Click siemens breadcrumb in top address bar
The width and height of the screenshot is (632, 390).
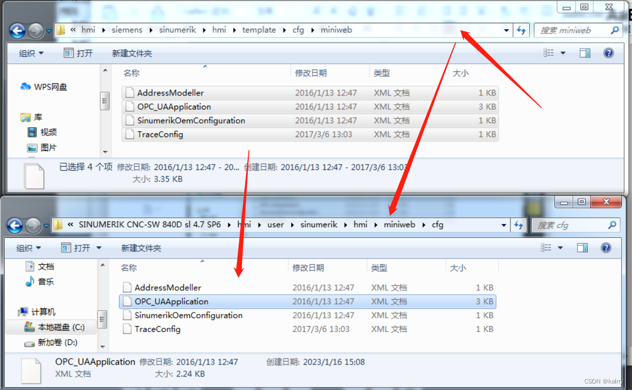tap(127, 30)
